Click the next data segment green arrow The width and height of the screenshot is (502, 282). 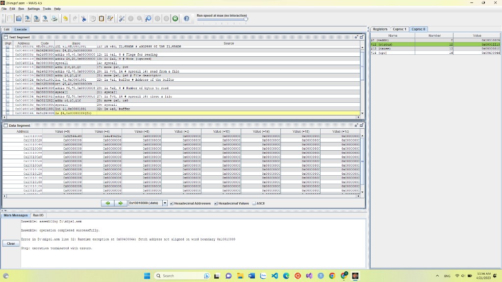121,203
